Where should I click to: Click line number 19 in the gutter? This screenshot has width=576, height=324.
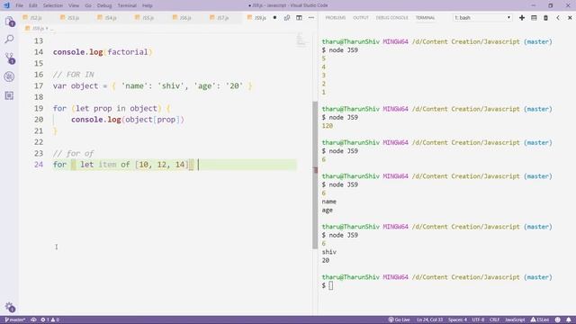(39, 108)
